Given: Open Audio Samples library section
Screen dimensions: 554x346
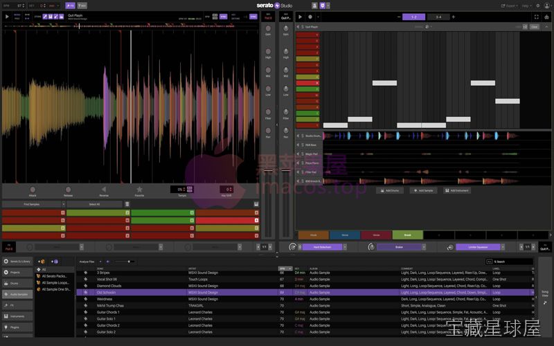Looking at the screenshot, I should pyautogui.click(x=17, y=294).
